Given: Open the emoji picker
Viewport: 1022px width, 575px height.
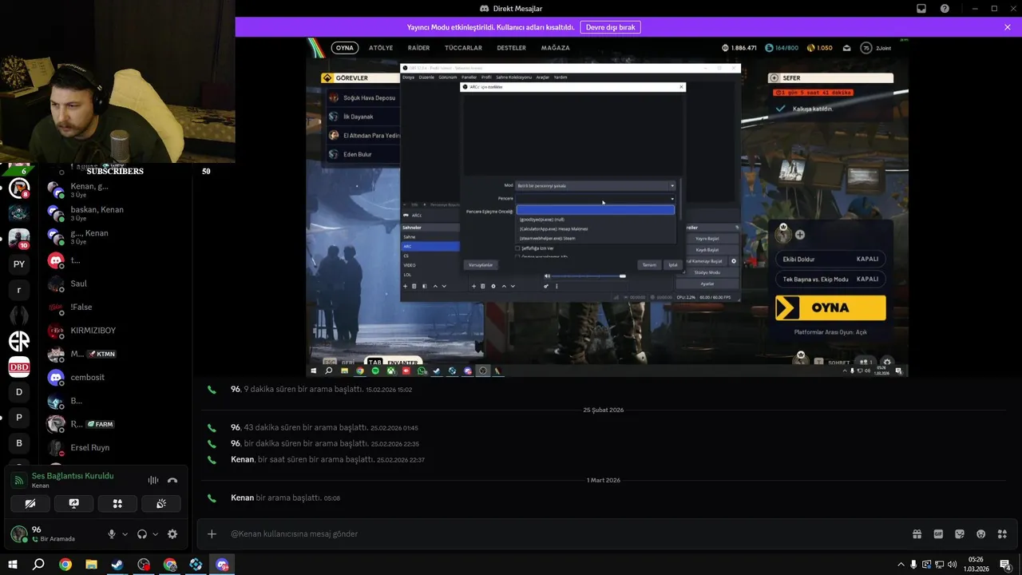Looking at the screenshot, I should pos(980,533).
